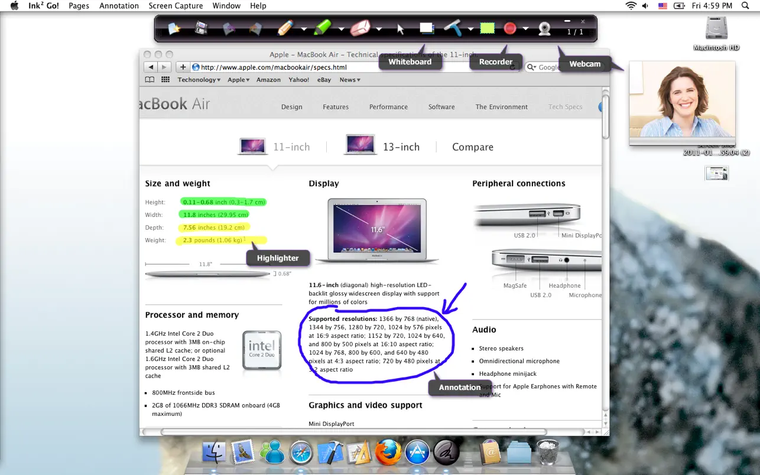Click the green dashed screen capture icon
This screenshot has width=760, height=475.
[487, 28]
